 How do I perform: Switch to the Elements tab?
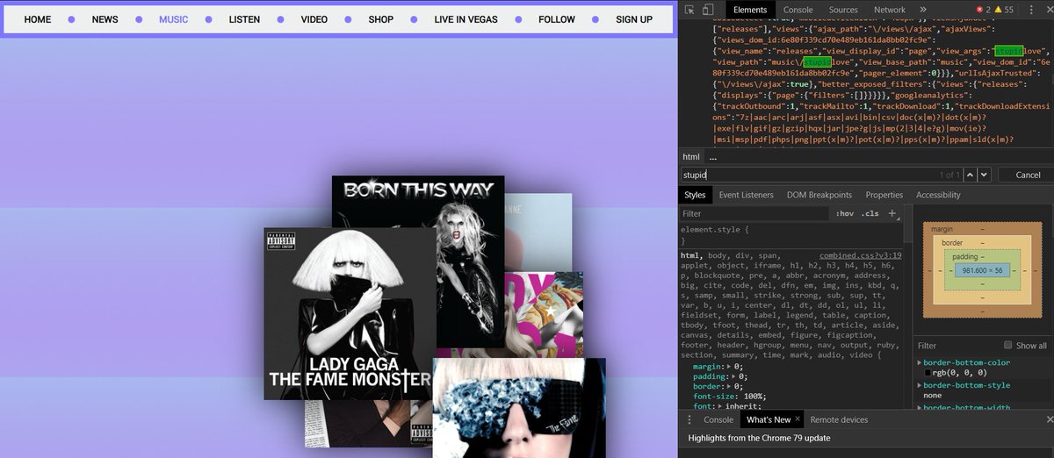point(750,10)
